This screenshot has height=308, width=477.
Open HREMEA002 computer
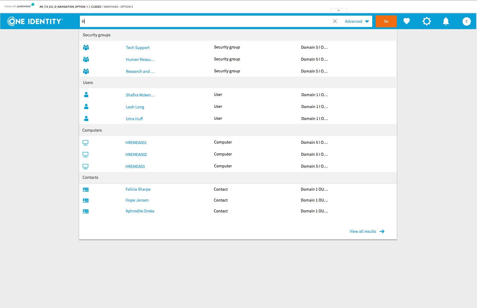tap(136, 155)
